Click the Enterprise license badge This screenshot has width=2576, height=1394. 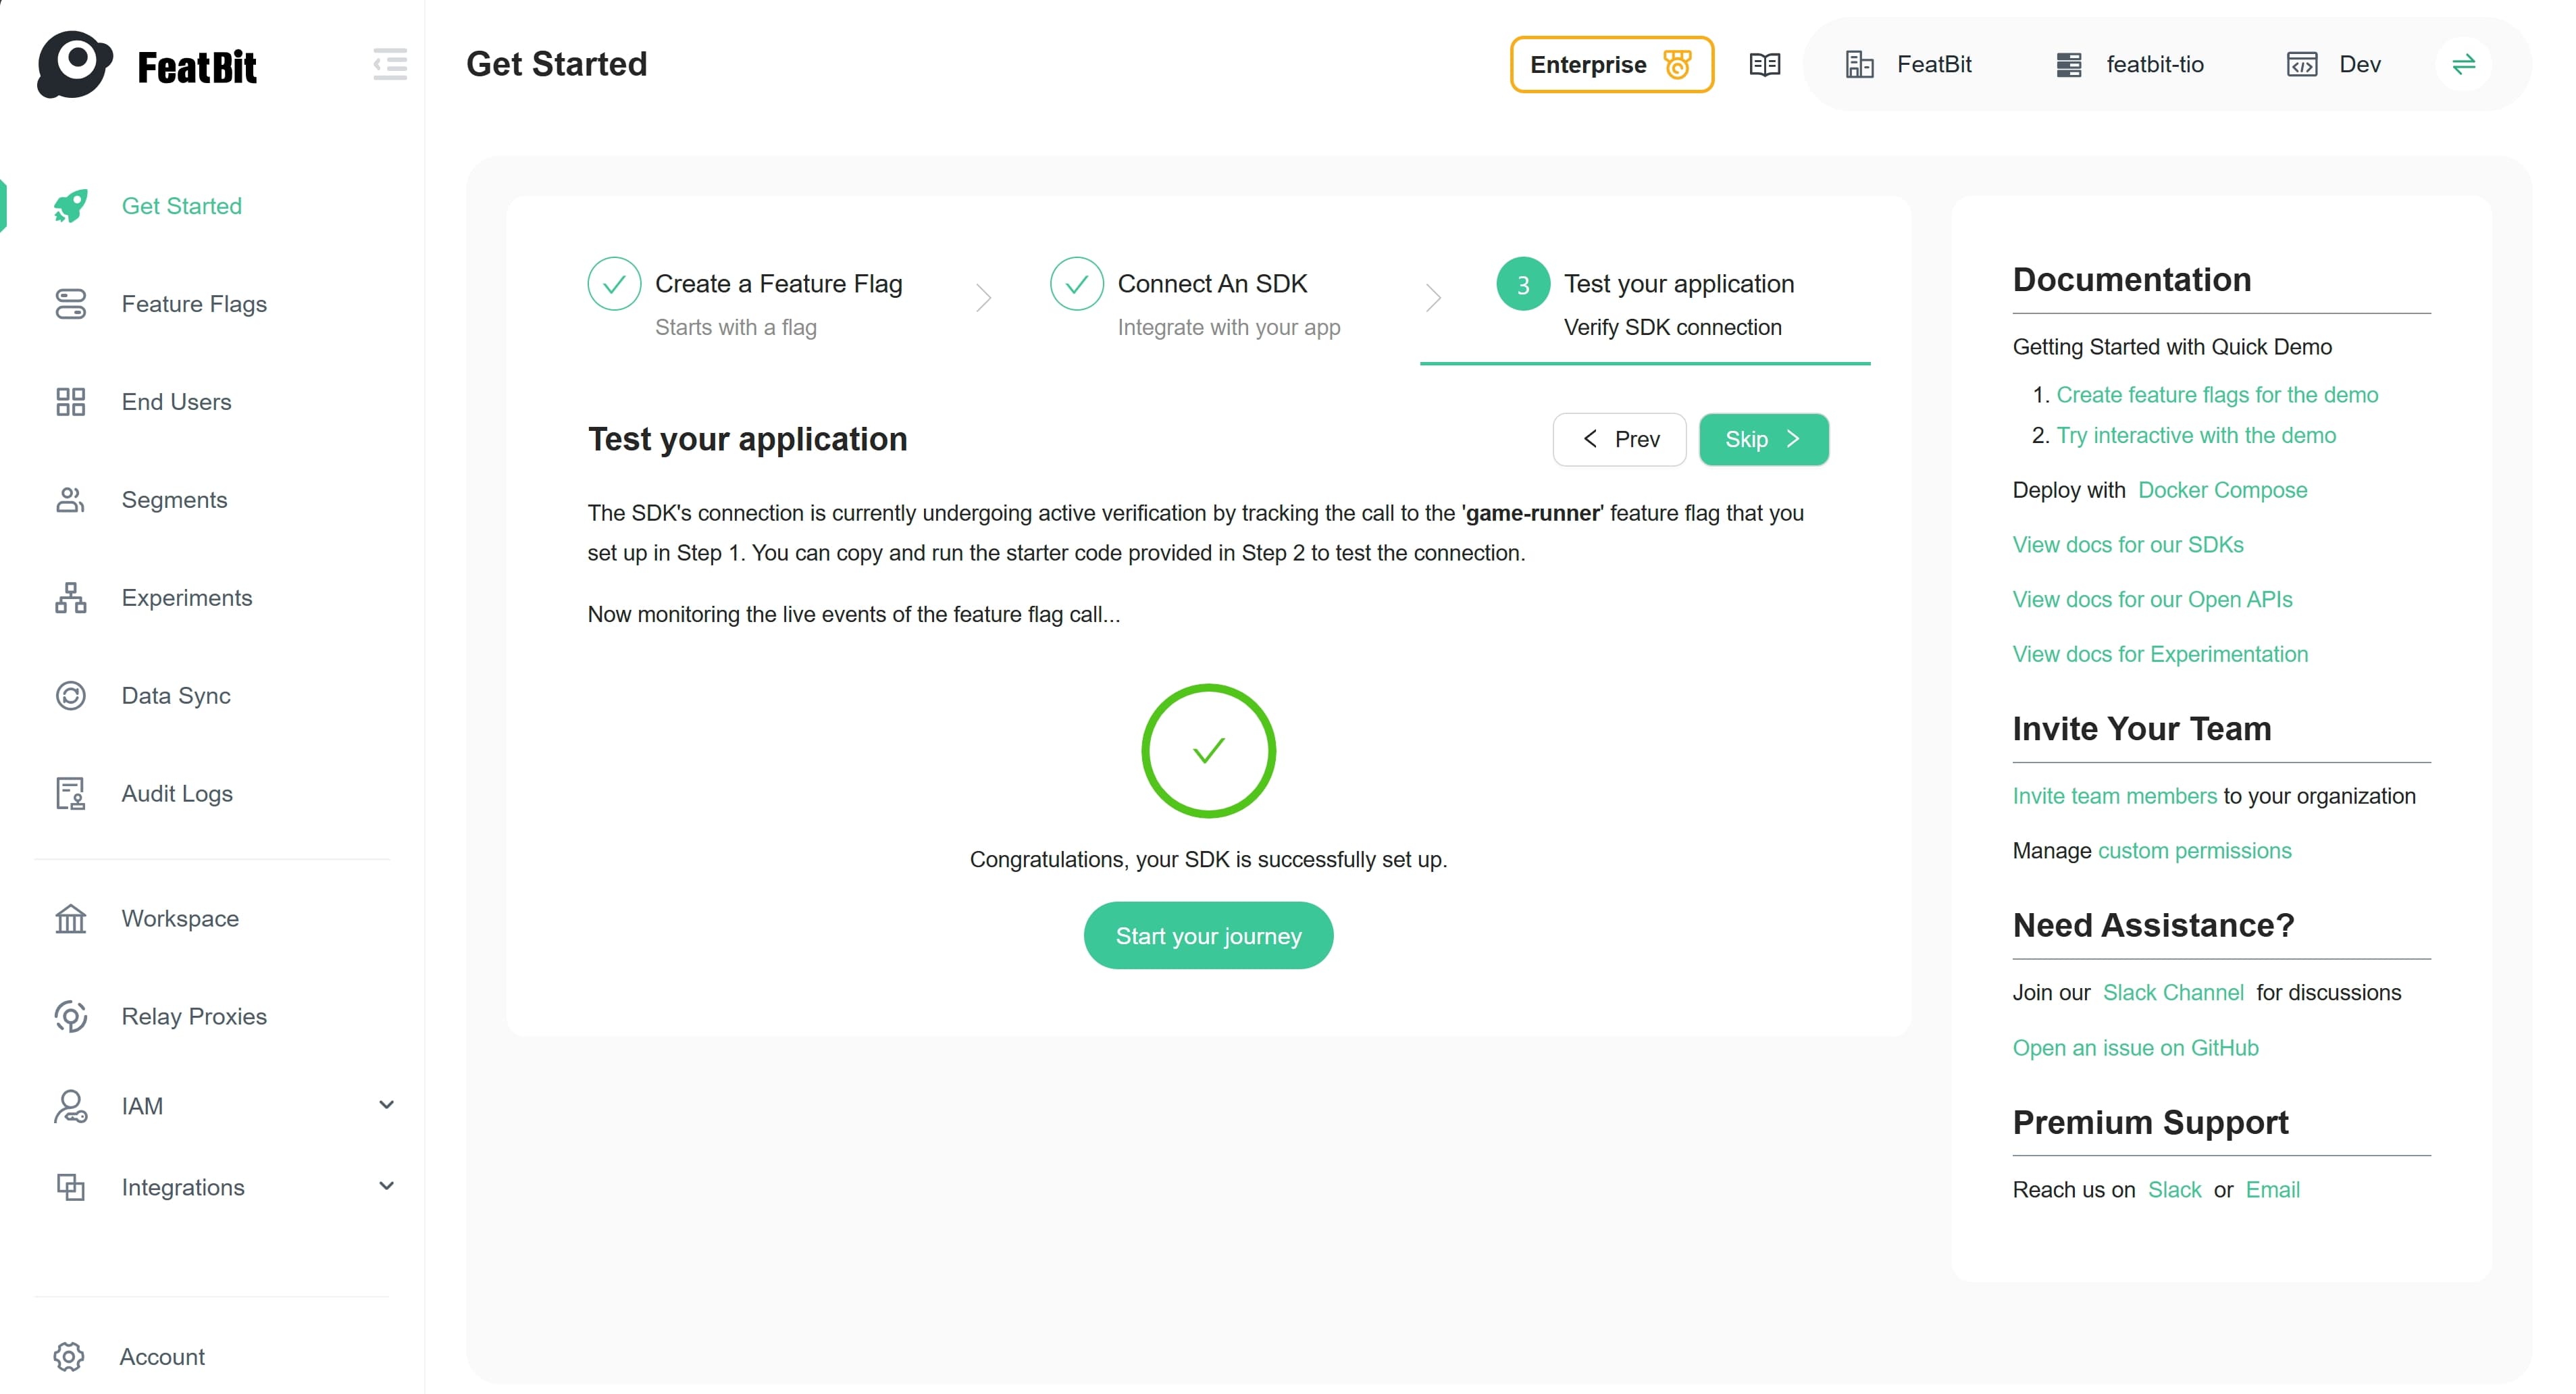1611,65
